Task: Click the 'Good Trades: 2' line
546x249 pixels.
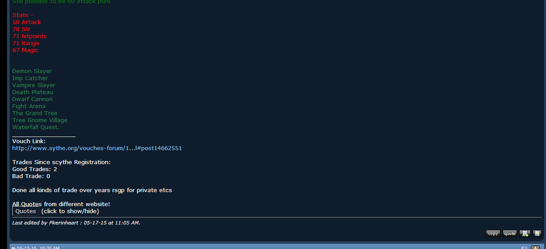Action: click(35, 169)
